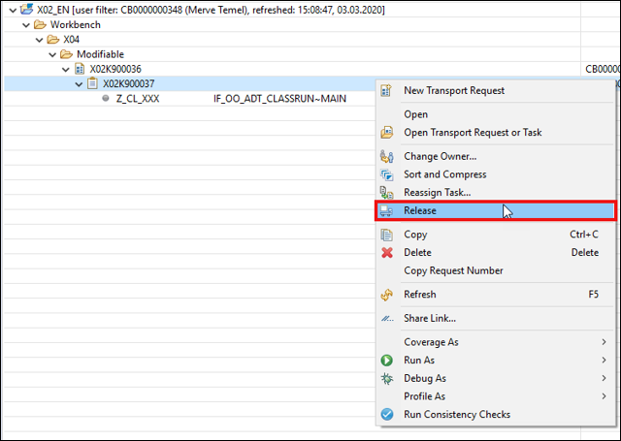Click the Share Link icon

387,318
